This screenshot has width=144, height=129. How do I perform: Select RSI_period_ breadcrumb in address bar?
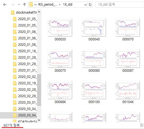coord(47,5)
